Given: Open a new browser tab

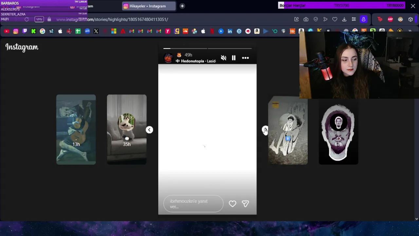Looking at the screenshot, I should click(182, 6).
